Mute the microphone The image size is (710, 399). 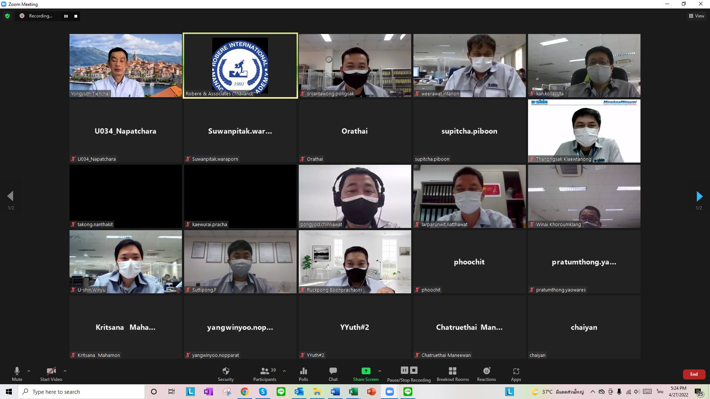pyautogui.click(x=17, y=374)
